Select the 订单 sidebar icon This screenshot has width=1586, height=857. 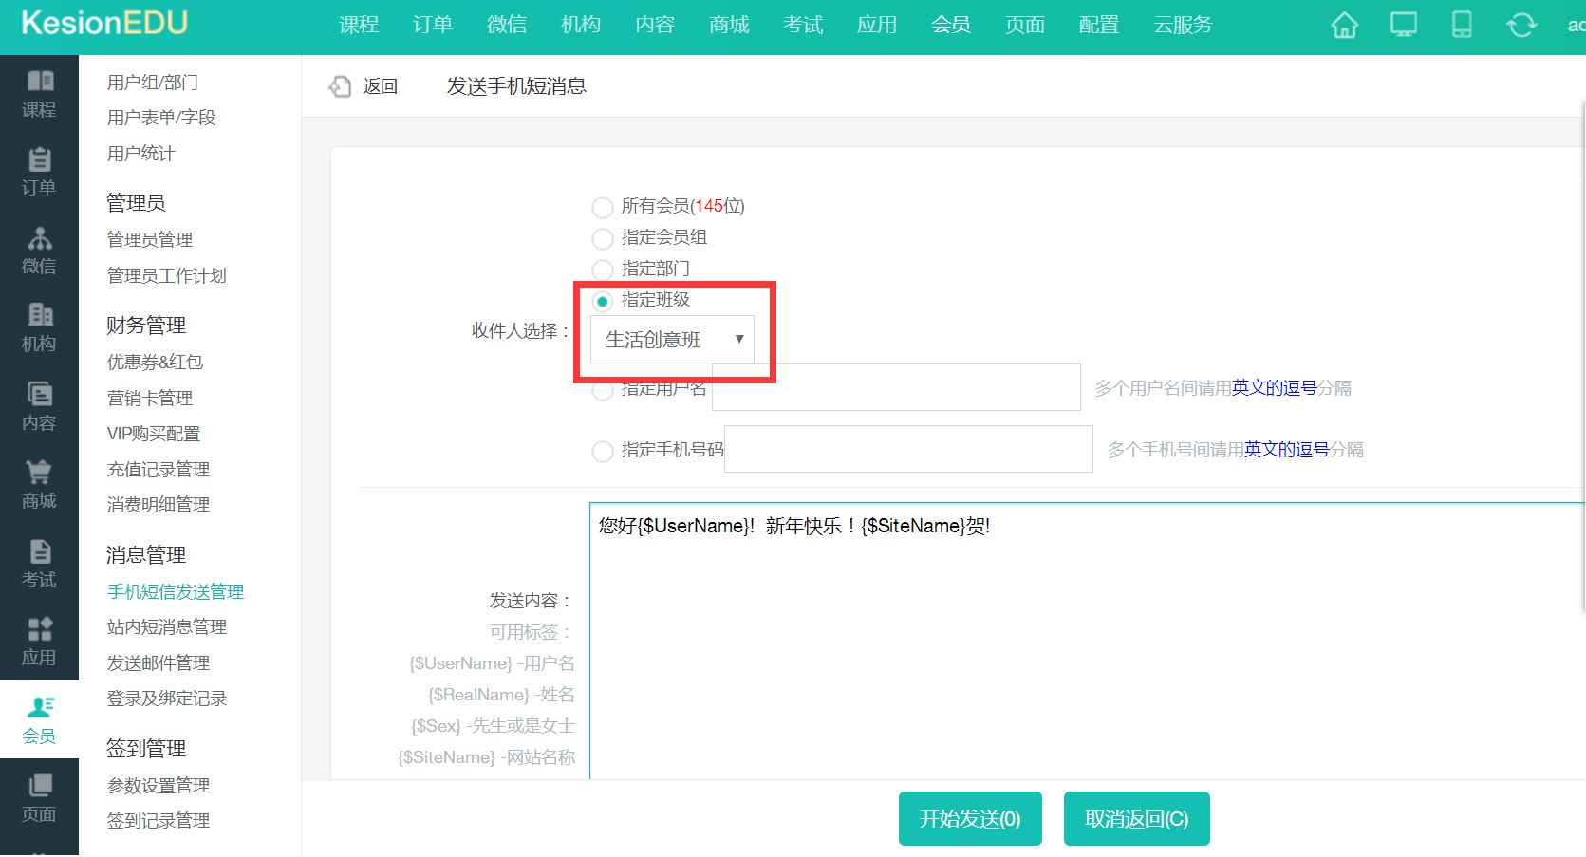[x=39, y=171]
